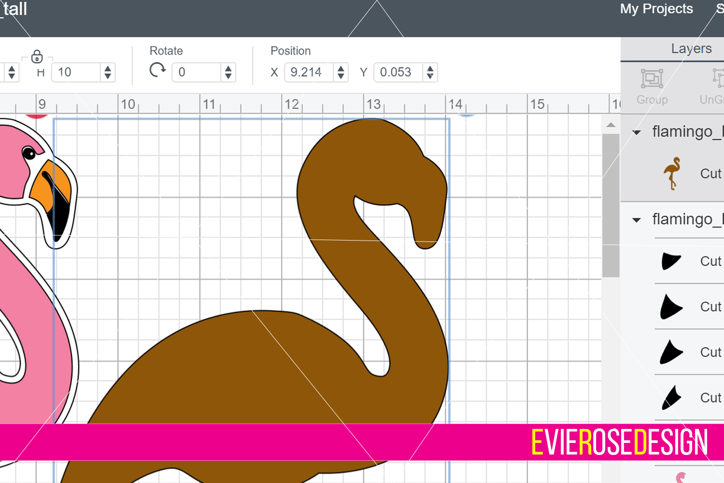The image size is (724, 483).
Task: Collapse the second flamingo_ layer group
Action: click(636, 219)
